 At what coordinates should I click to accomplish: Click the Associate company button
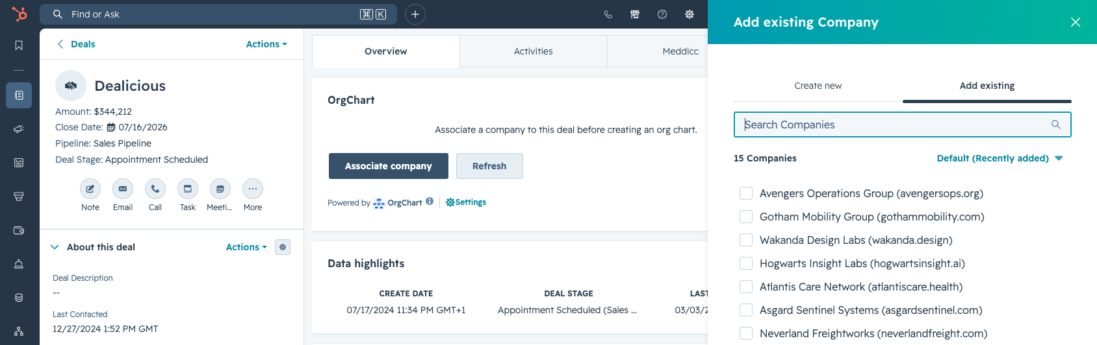(389, 166)
